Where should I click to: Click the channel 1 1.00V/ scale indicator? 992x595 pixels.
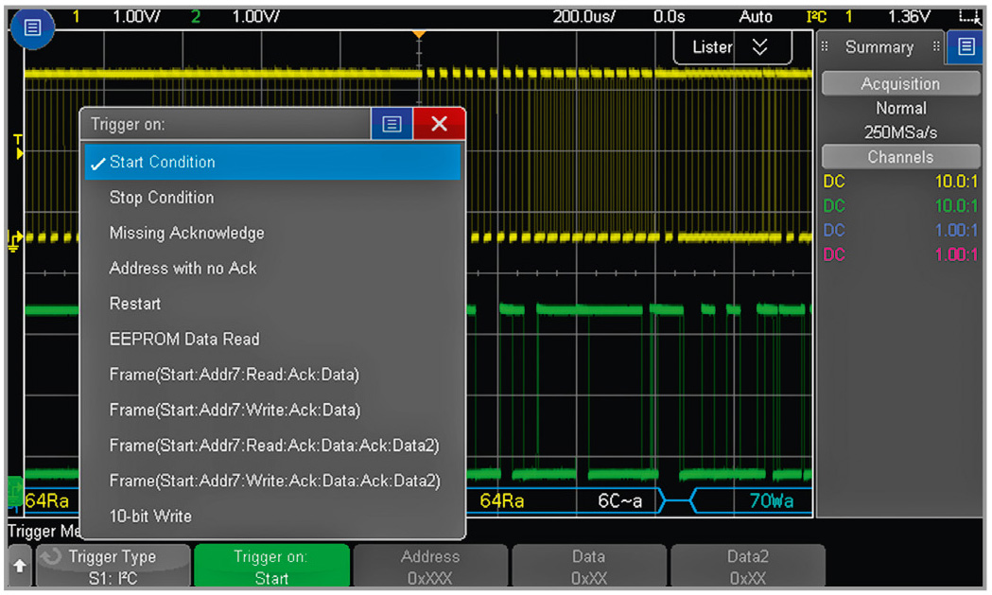[x=134, y=16]
